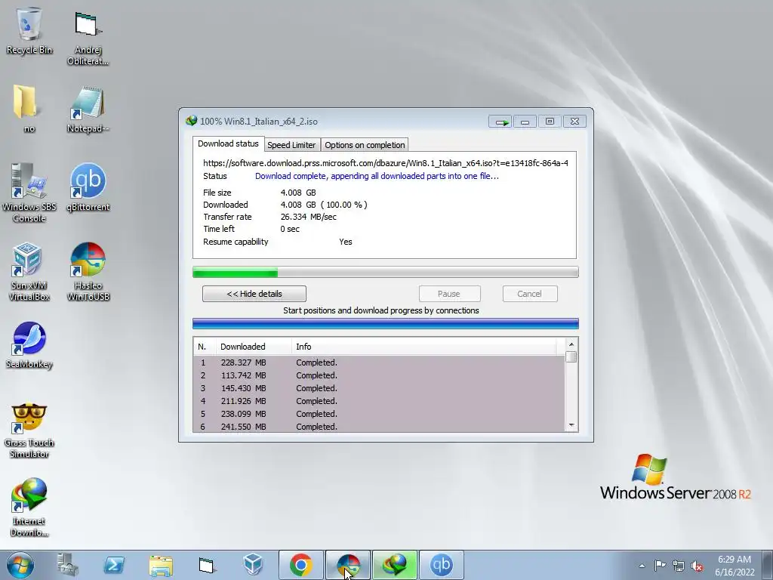Screen dimensions: 773x580
Task: Select connection 2 row 113.742 MB
Action: [x=379, y=375]
